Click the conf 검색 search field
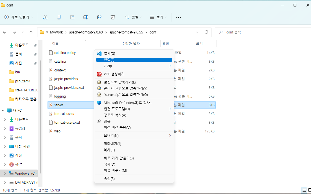The height and width of the screenshot is (194, 311). pos(263,32)
